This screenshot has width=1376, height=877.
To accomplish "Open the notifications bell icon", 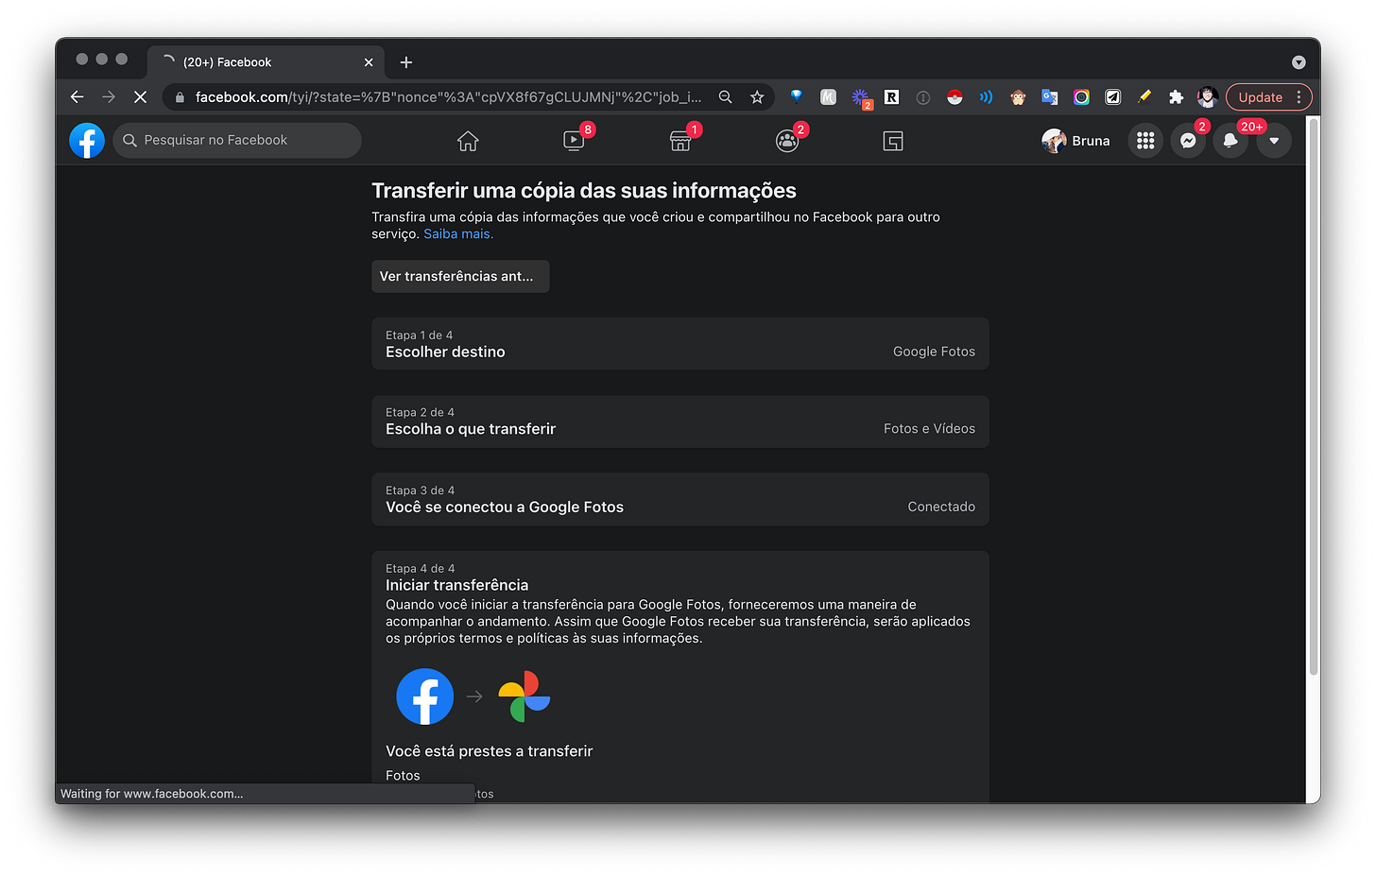I will pos(1230,141).
